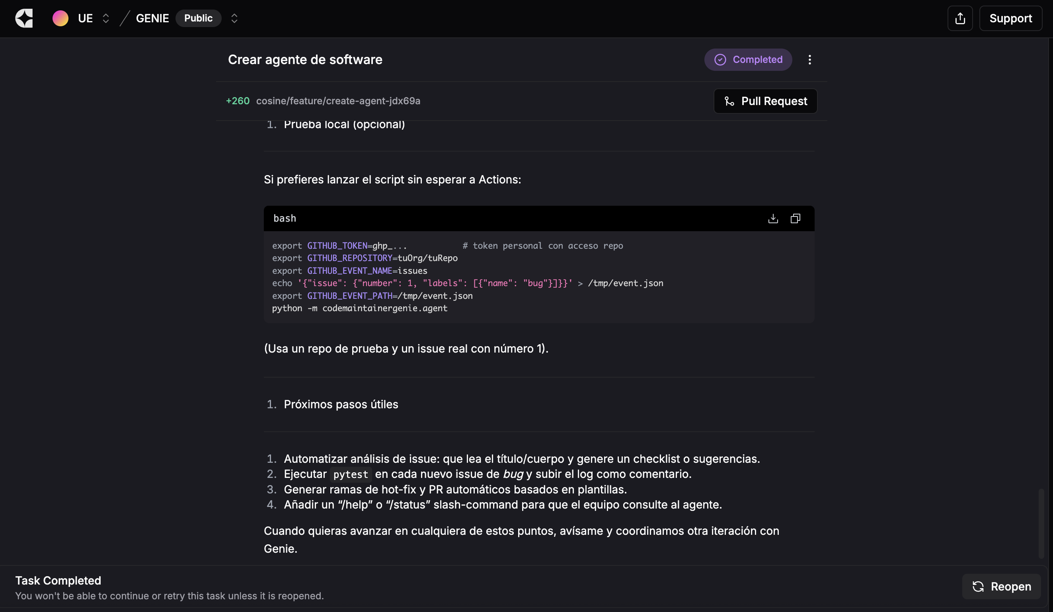Viewport: 1053px width, 612px height.
Task: Click the vertical scrollbar thumb
Action: click(1041, 523)
